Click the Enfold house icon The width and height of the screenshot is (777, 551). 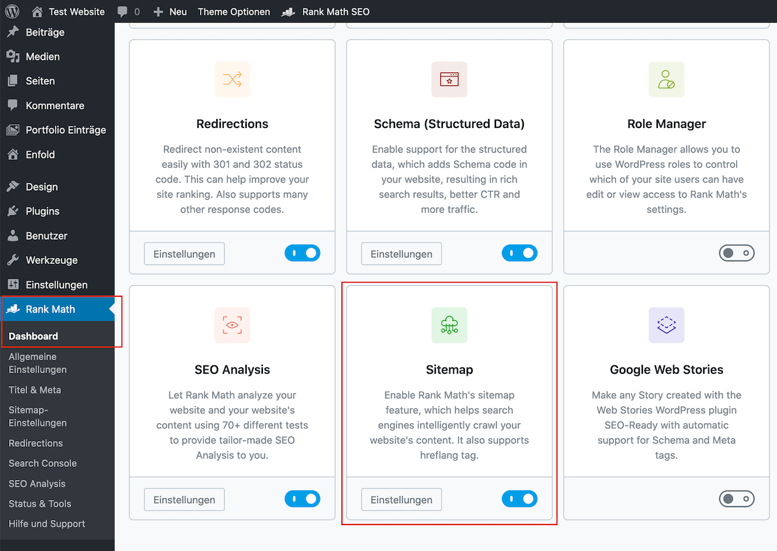click(x=13, y=155)
